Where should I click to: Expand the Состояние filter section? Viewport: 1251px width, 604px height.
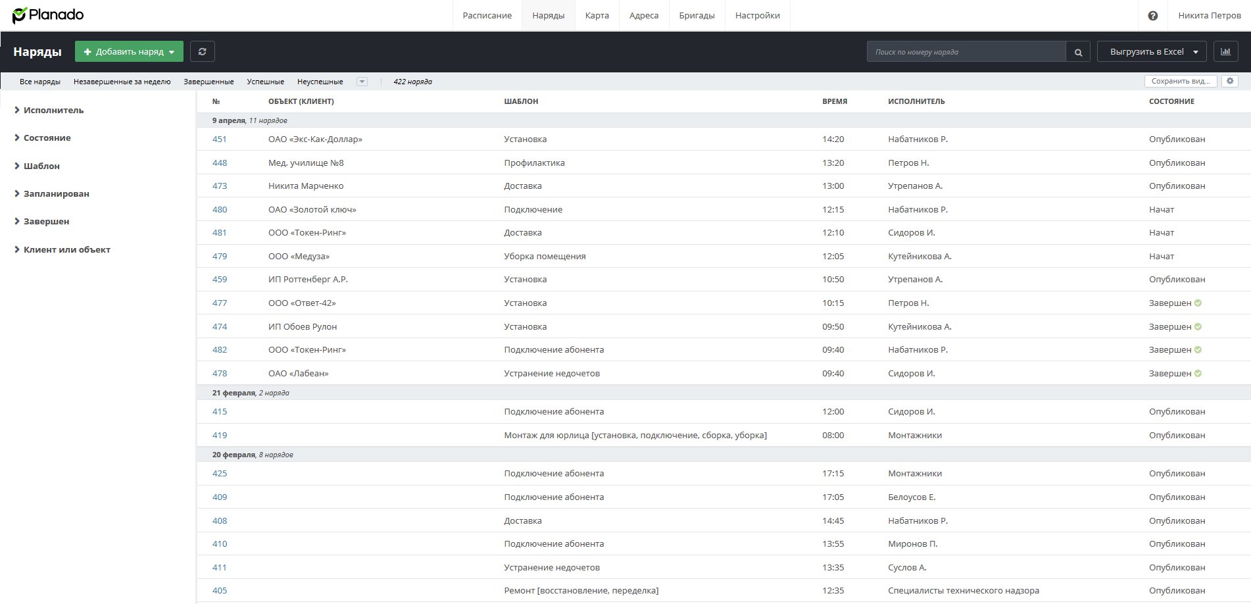(47, 138)
